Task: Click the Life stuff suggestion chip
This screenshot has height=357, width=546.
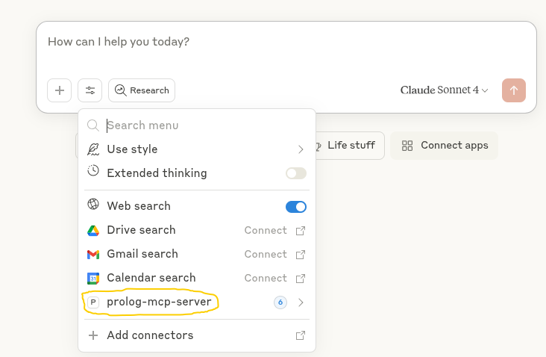Action: click(x=350, y=146)
